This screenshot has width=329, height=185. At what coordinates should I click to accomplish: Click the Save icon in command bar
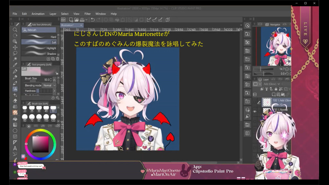82,20
